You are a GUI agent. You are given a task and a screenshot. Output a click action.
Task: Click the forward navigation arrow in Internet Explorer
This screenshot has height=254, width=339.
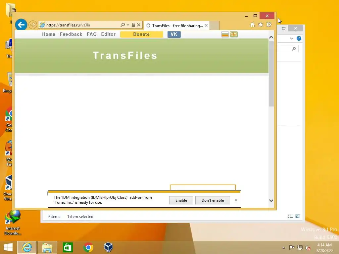33,25
